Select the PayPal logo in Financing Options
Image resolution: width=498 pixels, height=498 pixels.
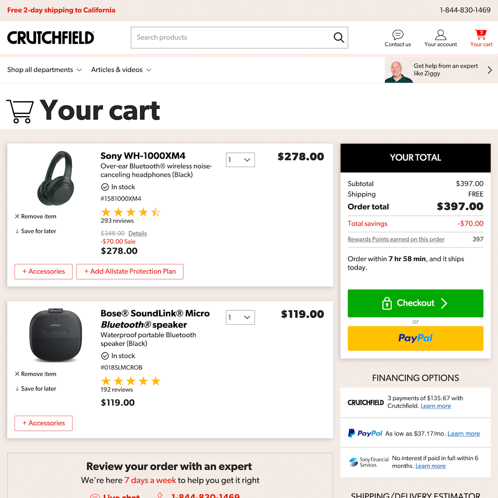365,433
